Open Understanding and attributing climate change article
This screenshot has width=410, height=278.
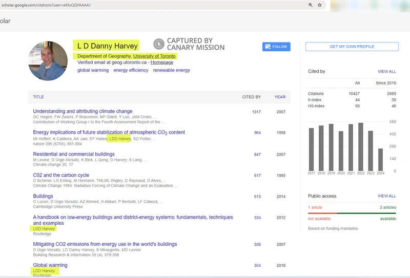coord(83,111)
